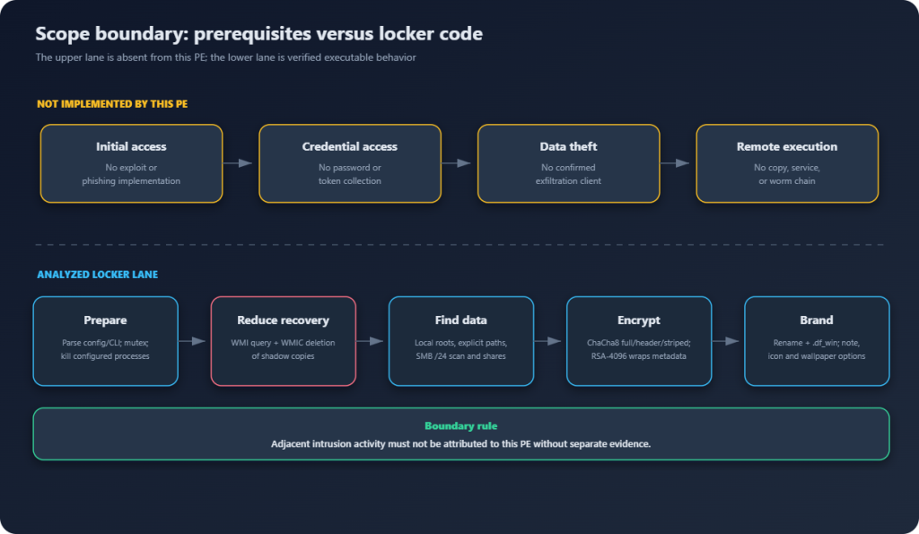919x534 pixels.
Task: Click the green Boundary rule banner
Action: tap(461, 433)
